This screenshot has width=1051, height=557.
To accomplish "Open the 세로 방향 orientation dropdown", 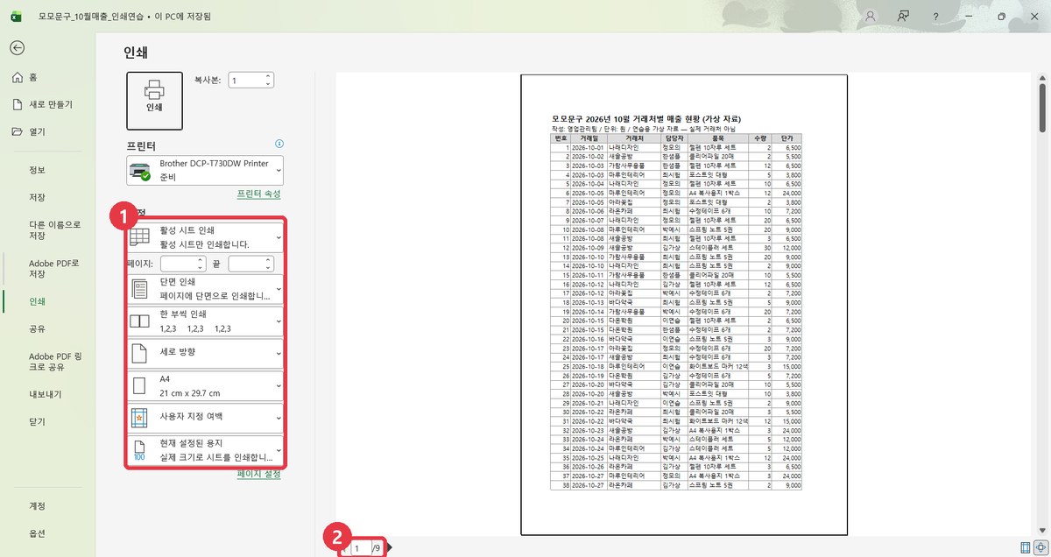I will (x=206, y=353).
